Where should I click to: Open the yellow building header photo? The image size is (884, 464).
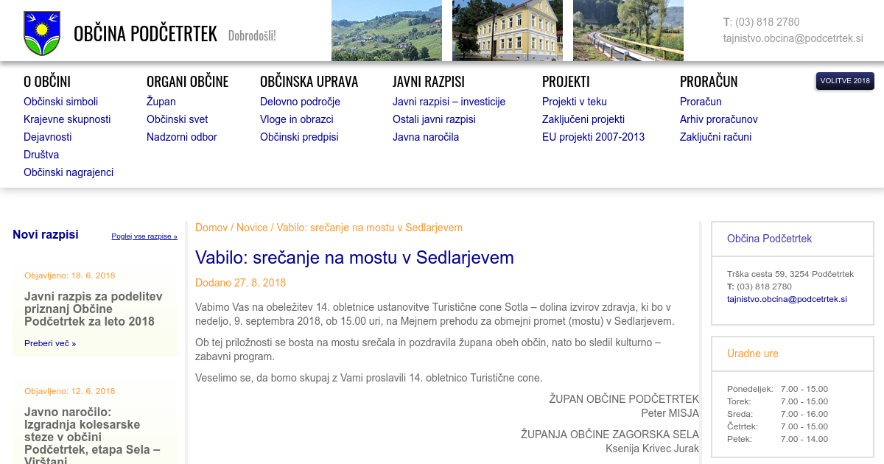pos(507,30)
